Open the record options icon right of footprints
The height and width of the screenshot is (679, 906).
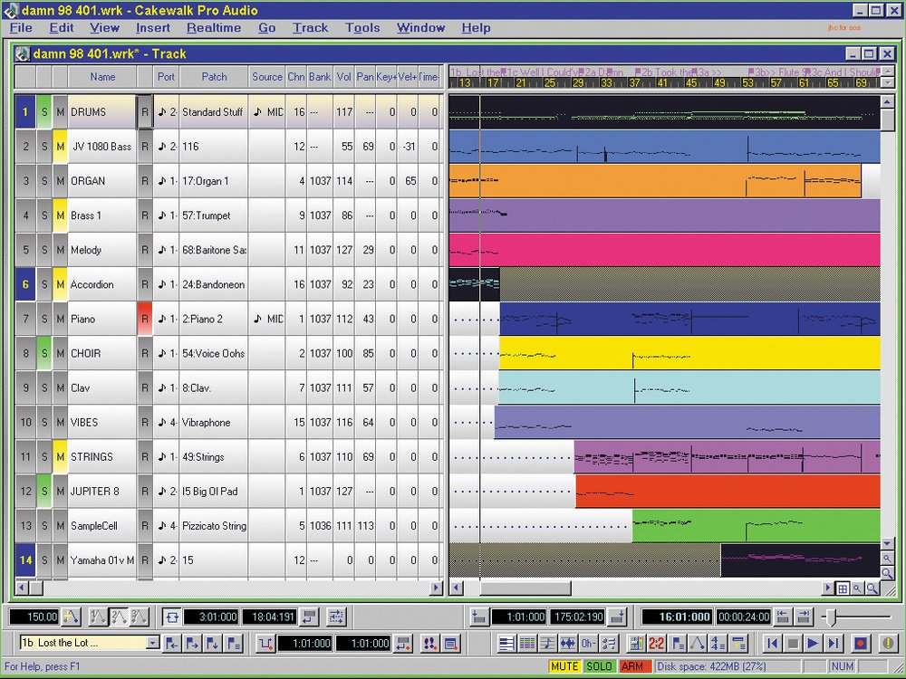click(x=450, y=643)
